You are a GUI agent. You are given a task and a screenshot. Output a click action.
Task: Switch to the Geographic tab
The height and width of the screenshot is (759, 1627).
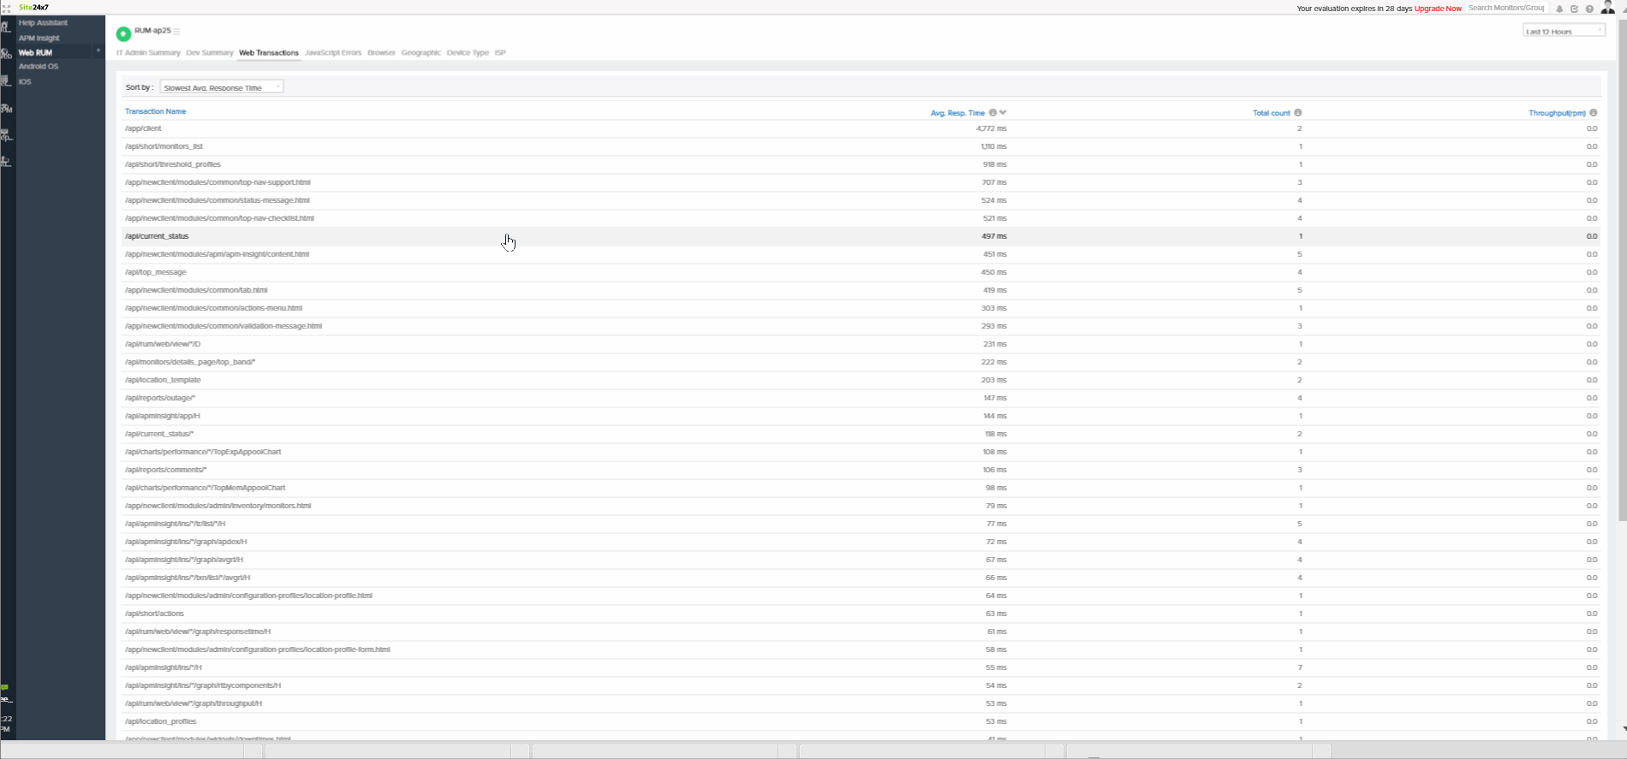pos(420,53)
